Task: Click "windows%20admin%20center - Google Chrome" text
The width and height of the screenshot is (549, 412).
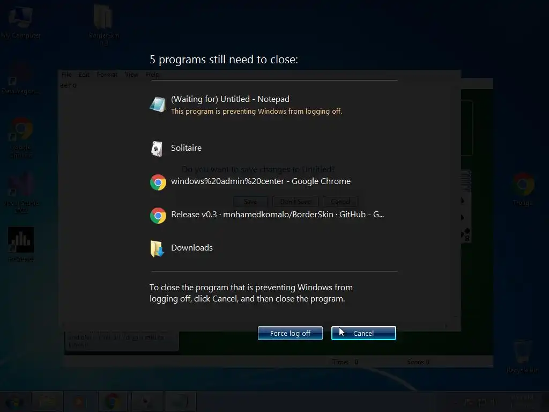Action: 261,181
